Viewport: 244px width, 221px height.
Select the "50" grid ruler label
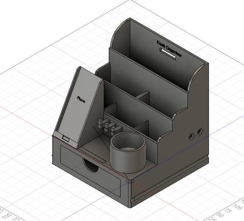(x=219, y=215)
